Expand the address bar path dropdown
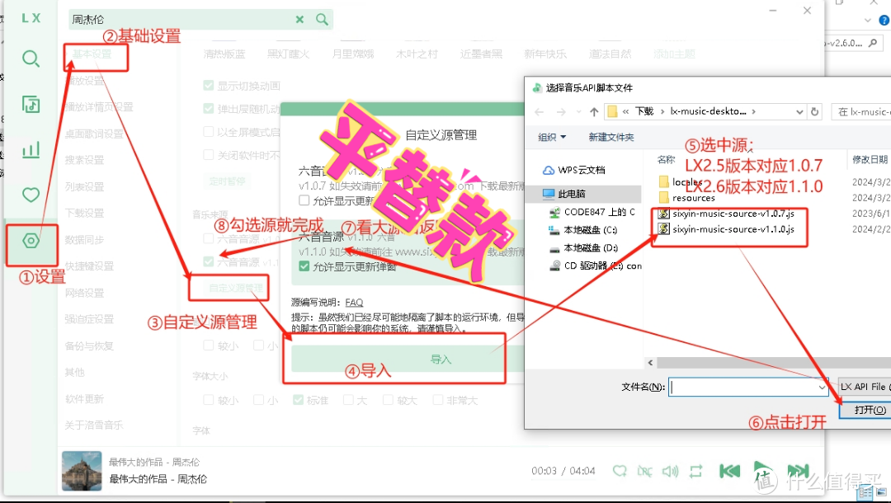891x503 pixels. [x=799, y=112]
